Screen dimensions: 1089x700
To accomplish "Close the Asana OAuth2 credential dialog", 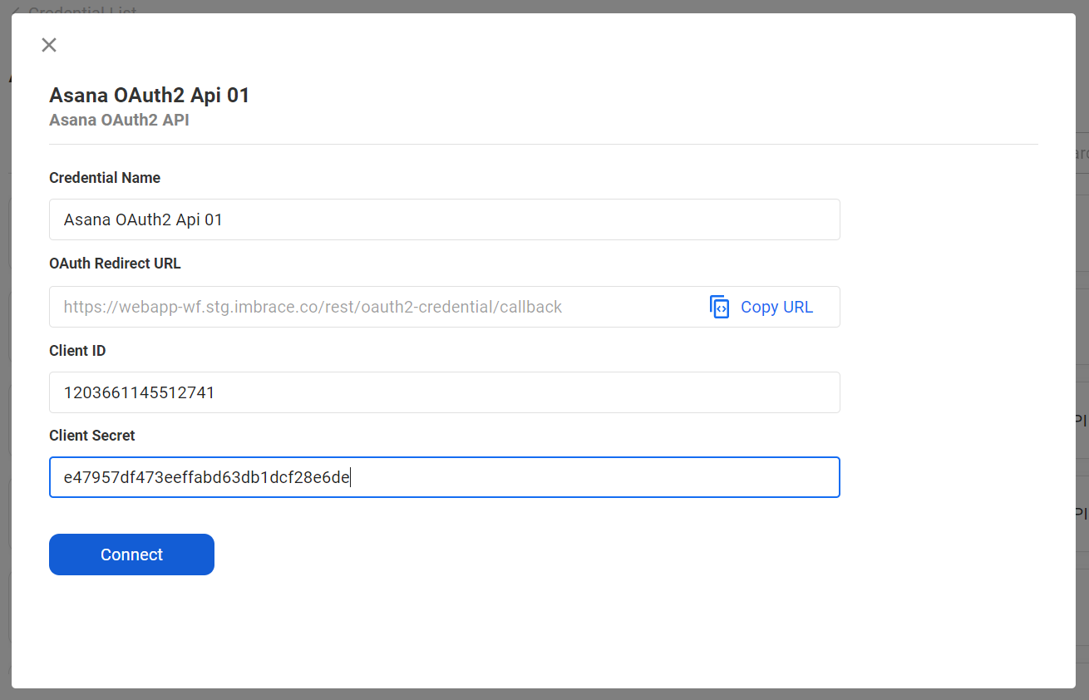I will [x=49, y=45].
